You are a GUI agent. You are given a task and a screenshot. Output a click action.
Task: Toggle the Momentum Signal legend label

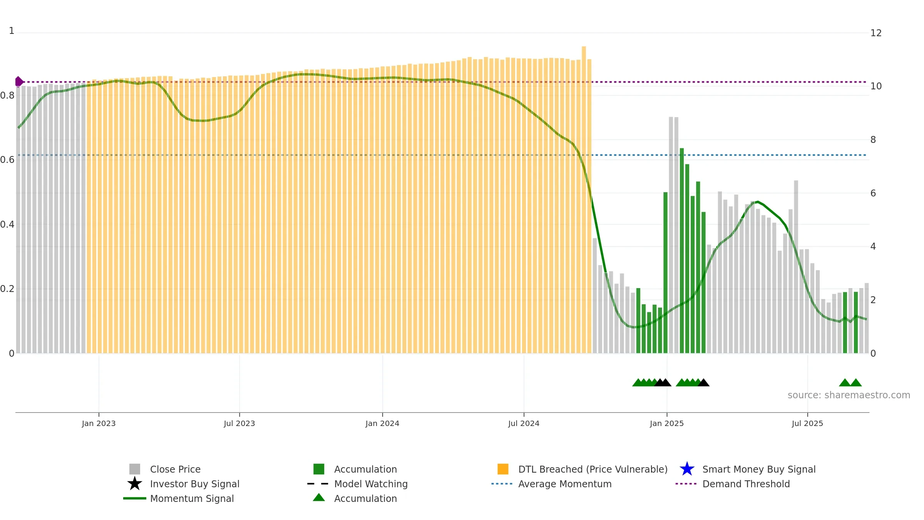(x=192, y=498)
